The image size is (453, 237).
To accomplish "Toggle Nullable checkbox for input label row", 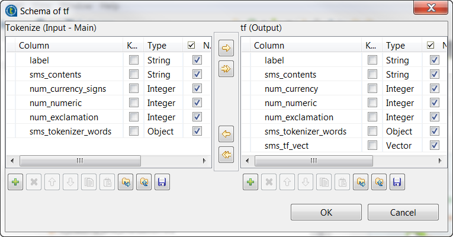I will (197, 60).
